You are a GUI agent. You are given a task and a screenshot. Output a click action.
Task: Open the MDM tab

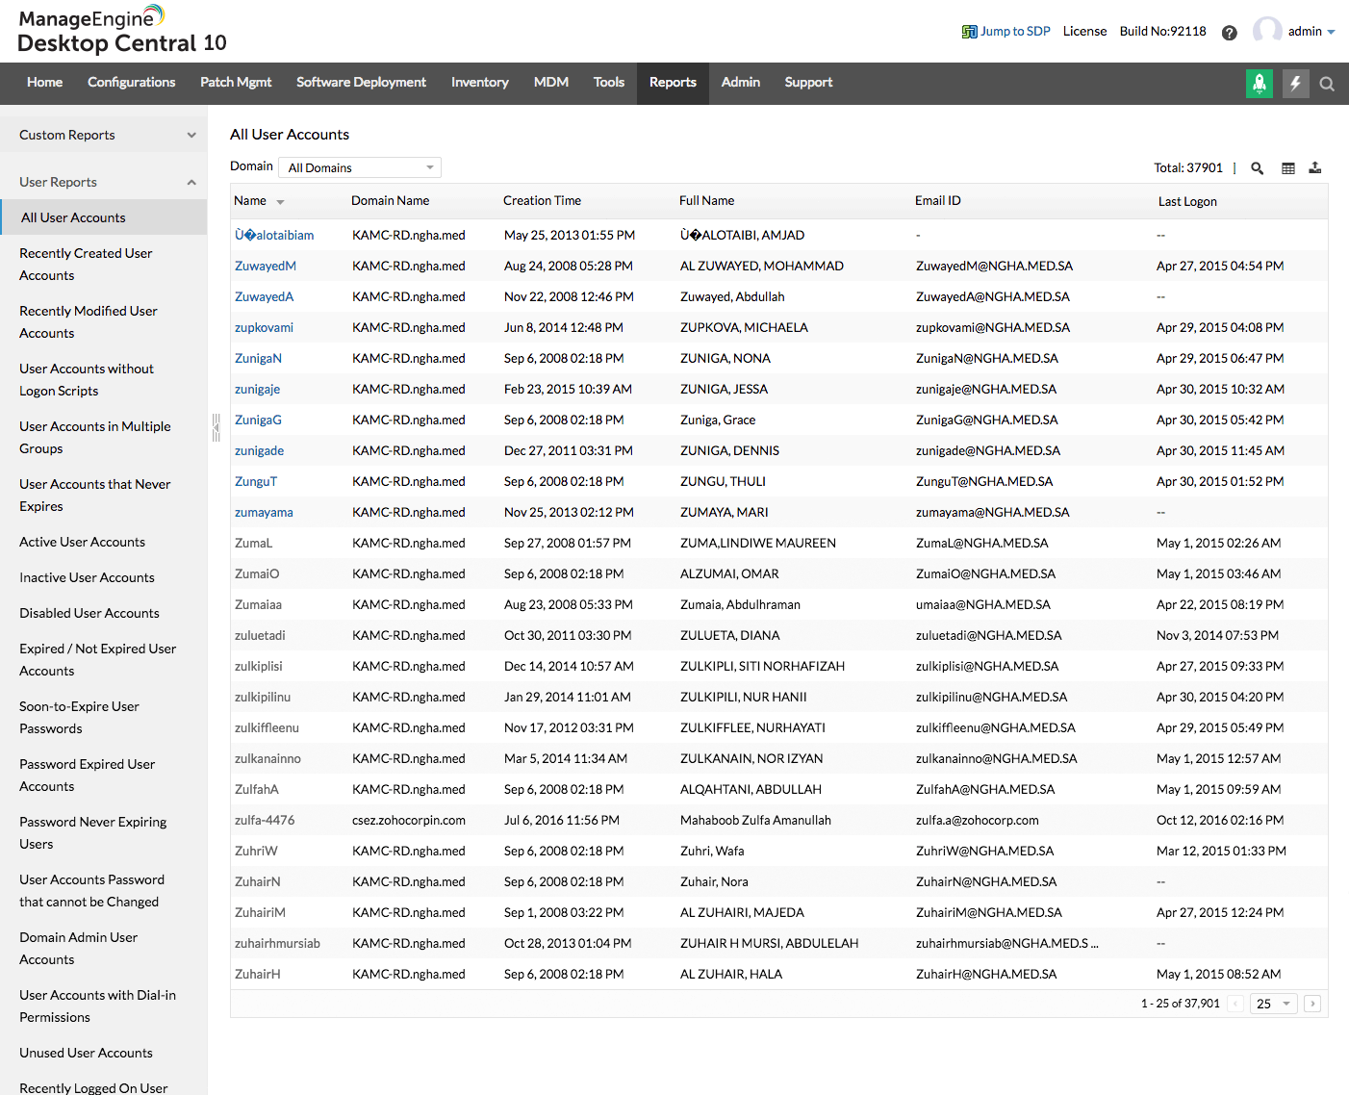(x=551, y=83)
